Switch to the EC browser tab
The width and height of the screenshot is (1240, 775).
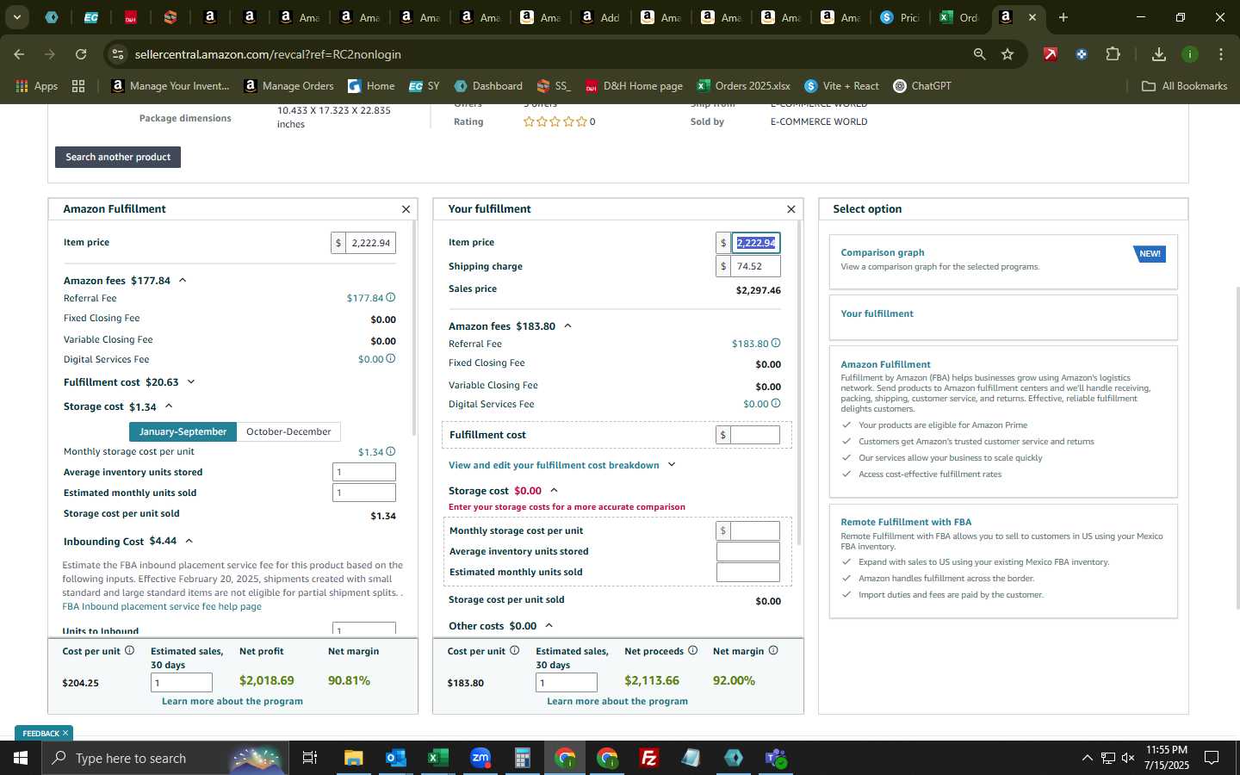point(90,17)
